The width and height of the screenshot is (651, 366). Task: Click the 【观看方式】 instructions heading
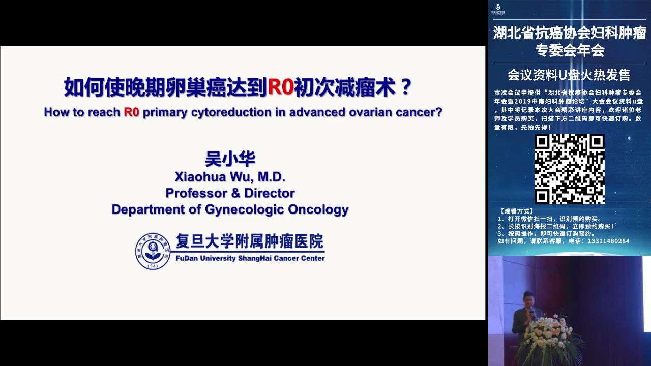(x=516, y=211)
